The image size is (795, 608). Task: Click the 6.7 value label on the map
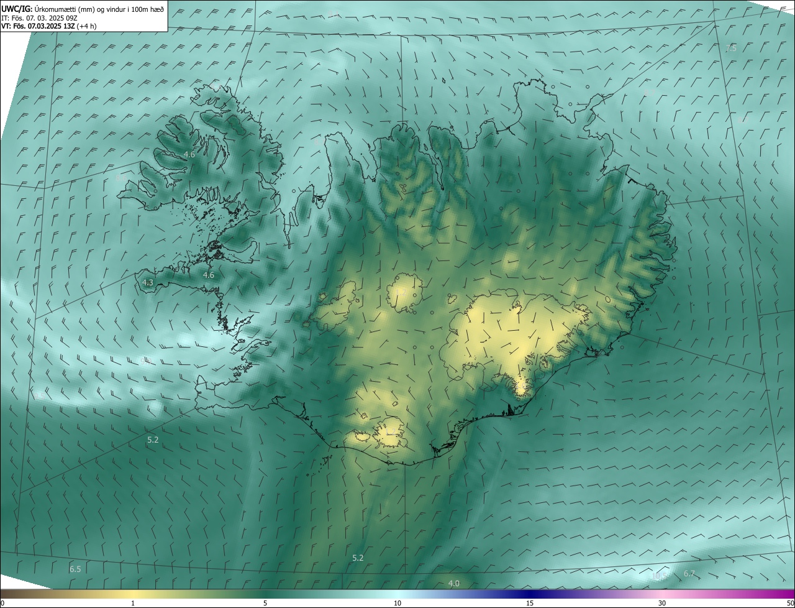(689, 573)
